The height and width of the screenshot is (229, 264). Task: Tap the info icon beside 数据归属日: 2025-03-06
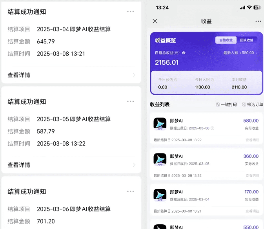point(213,128)
